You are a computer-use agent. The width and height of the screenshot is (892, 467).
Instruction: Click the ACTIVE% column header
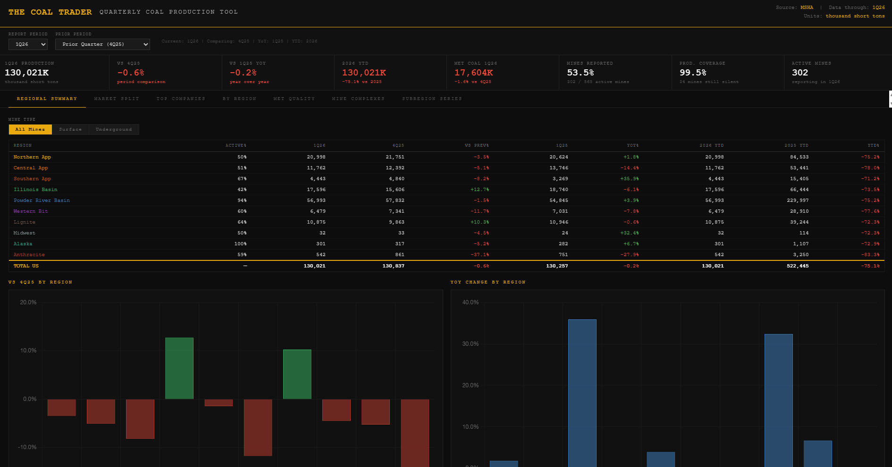click(236, 145)
